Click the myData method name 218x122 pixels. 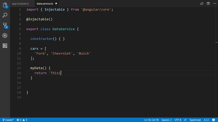tap(36, 68)
